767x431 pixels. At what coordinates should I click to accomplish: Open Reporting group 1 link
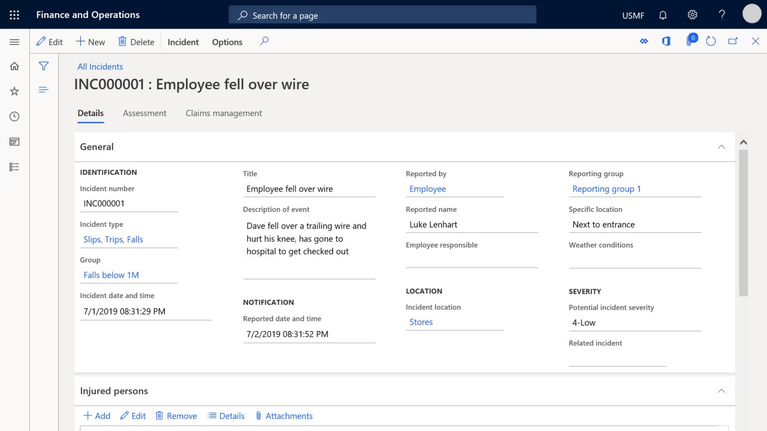tap(606, 189)
